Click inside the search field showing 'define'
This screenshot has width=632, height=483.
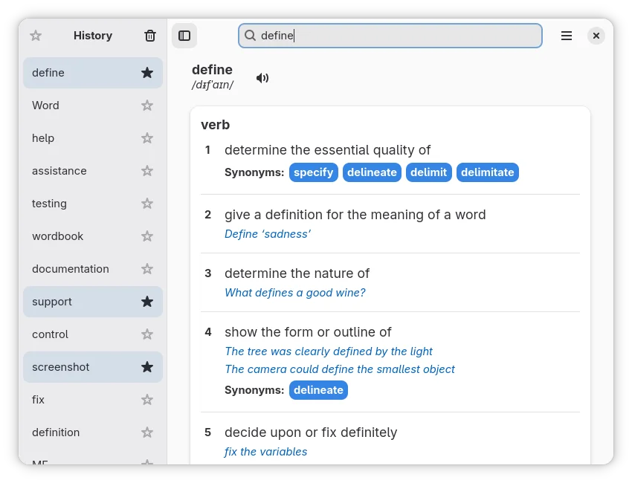click(390, 35)
